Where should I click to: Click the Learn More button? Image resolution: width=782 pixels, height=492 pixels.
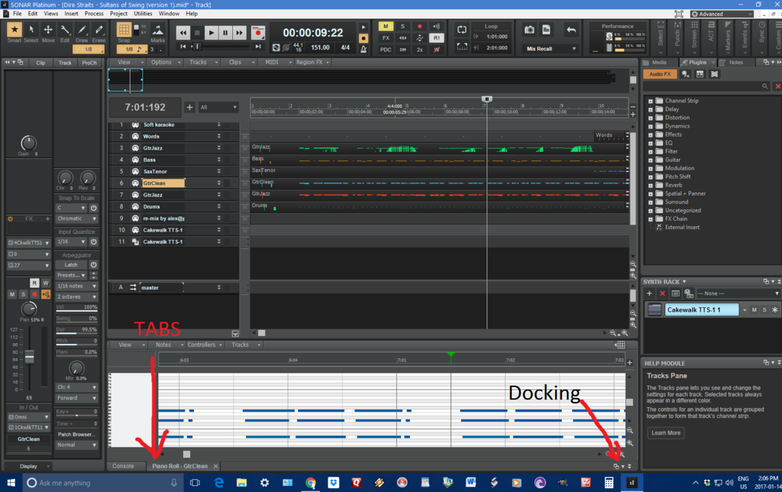(x=665, y=432)
